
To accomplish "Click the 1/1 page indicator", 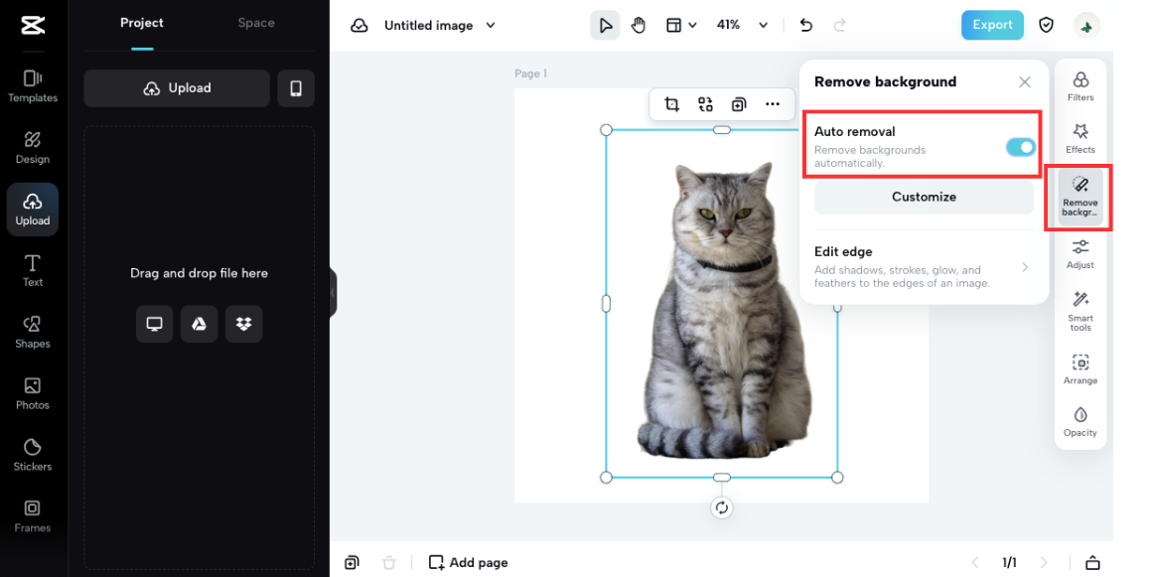I will [x=1009, y=562].
